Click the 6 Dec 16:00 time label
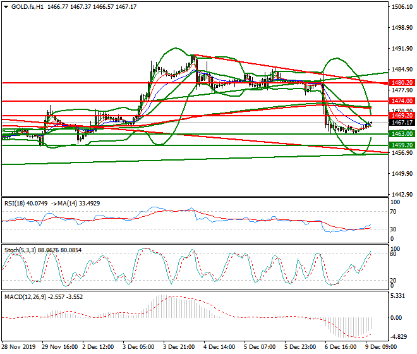This screenshot has width=417, height=354. point(341,347)
